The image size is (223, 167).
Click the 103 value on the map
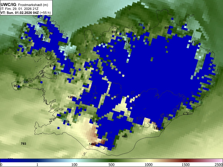click(x=126, y=42)
